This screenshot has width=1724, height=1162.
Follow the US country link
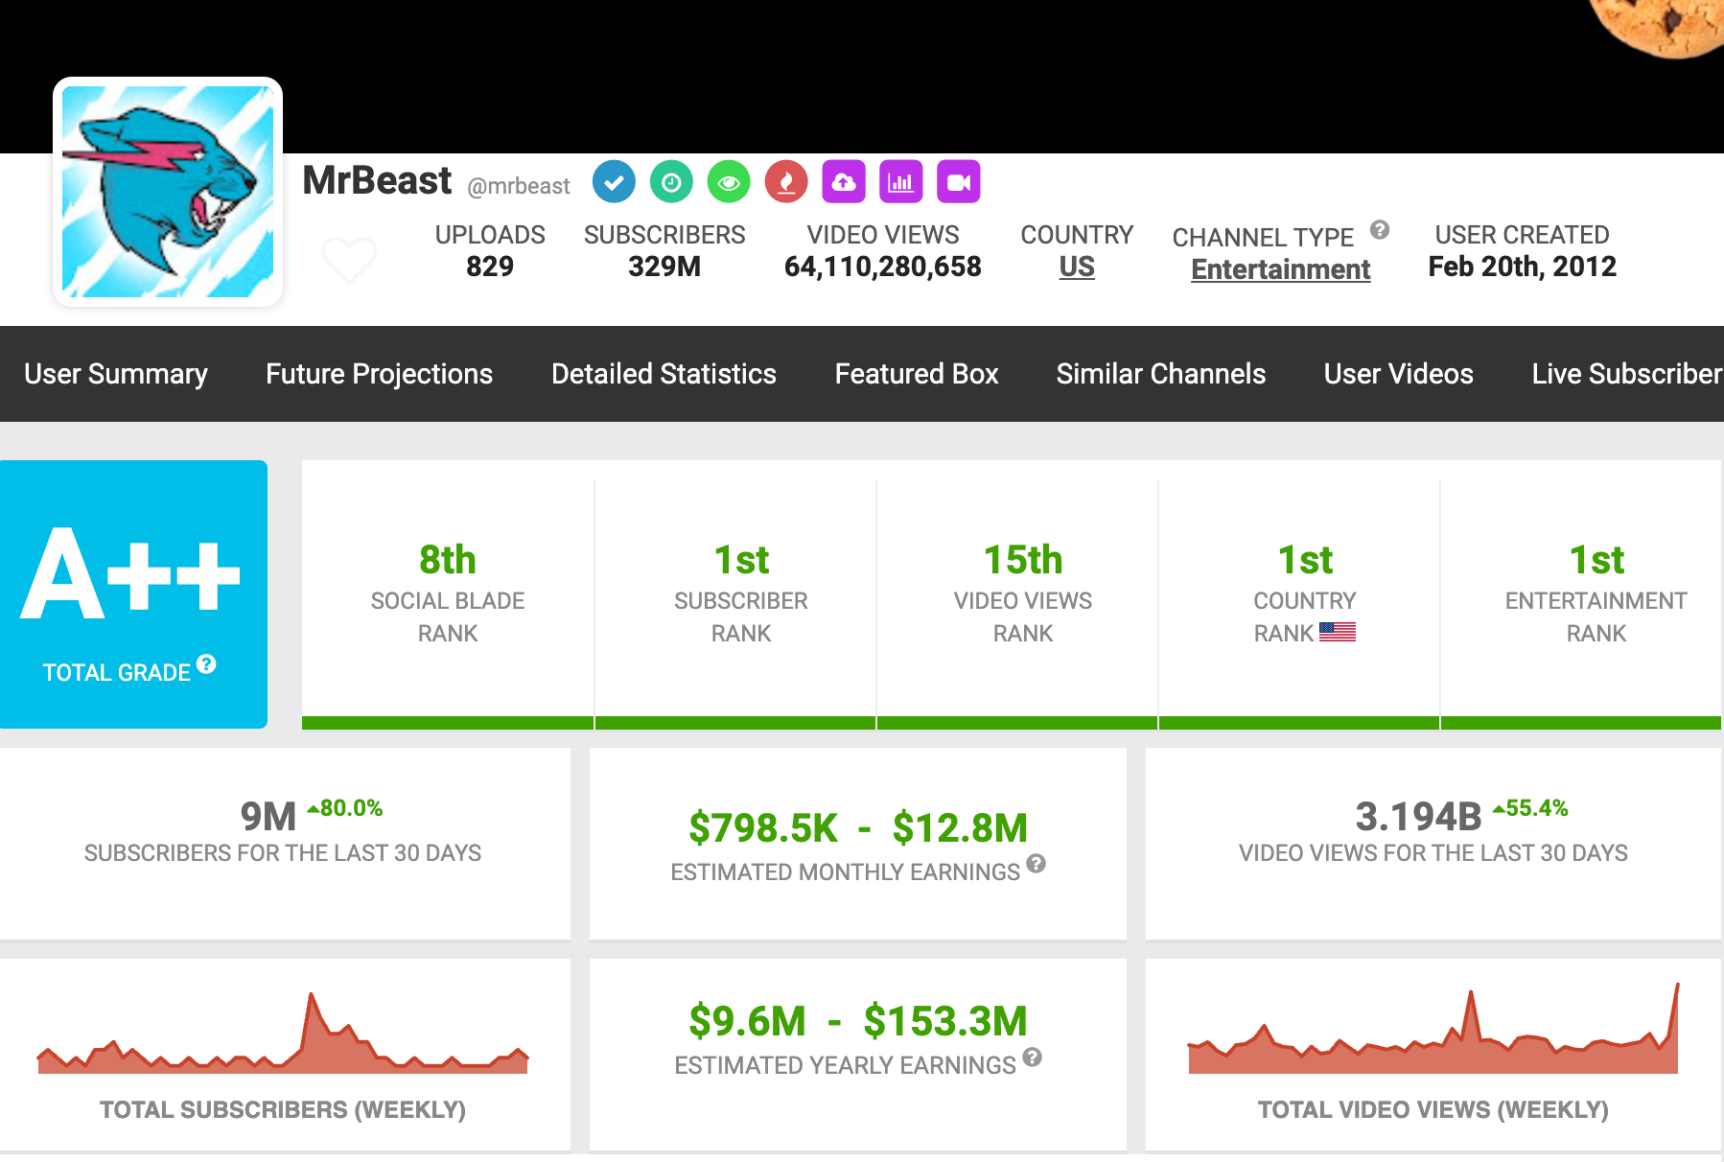[1077, 267]
